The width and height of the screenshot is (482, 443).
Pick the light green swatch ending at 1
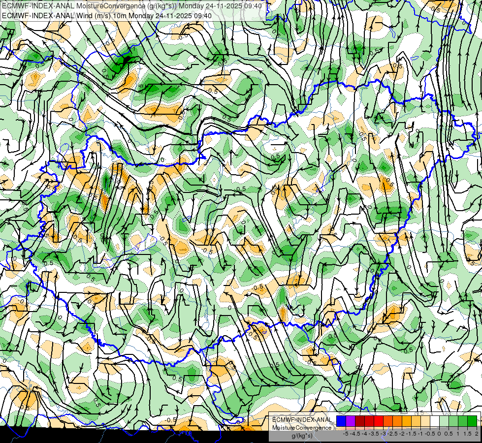[453, 421]
